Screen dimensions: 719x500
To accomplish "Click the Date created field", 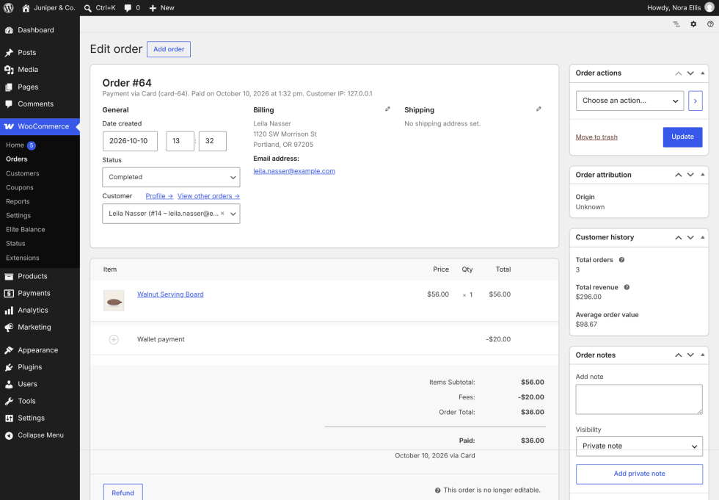I will click(x=130, y=141).
